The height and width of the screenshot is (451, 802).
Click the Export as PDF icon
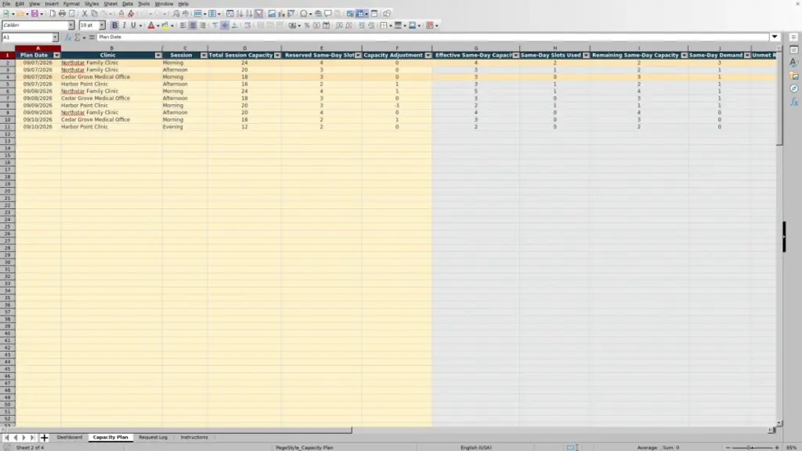coord(52,13)
